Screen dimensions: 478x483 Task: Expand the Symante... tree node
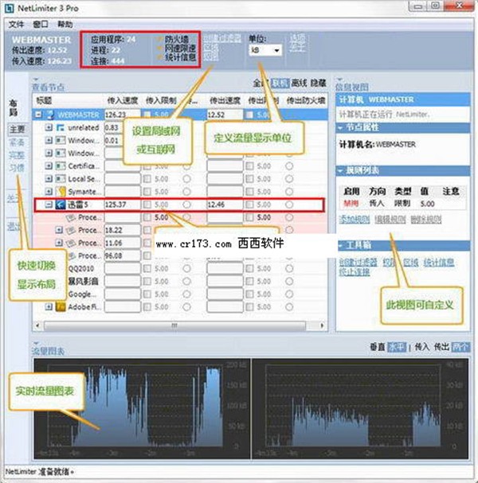pos(49,192)
